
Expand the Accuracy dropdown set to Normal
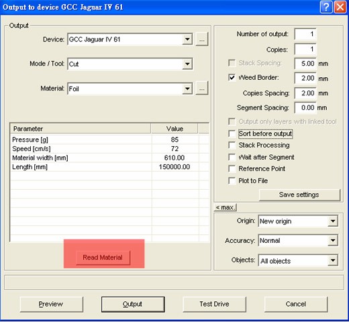coord(333,240)
